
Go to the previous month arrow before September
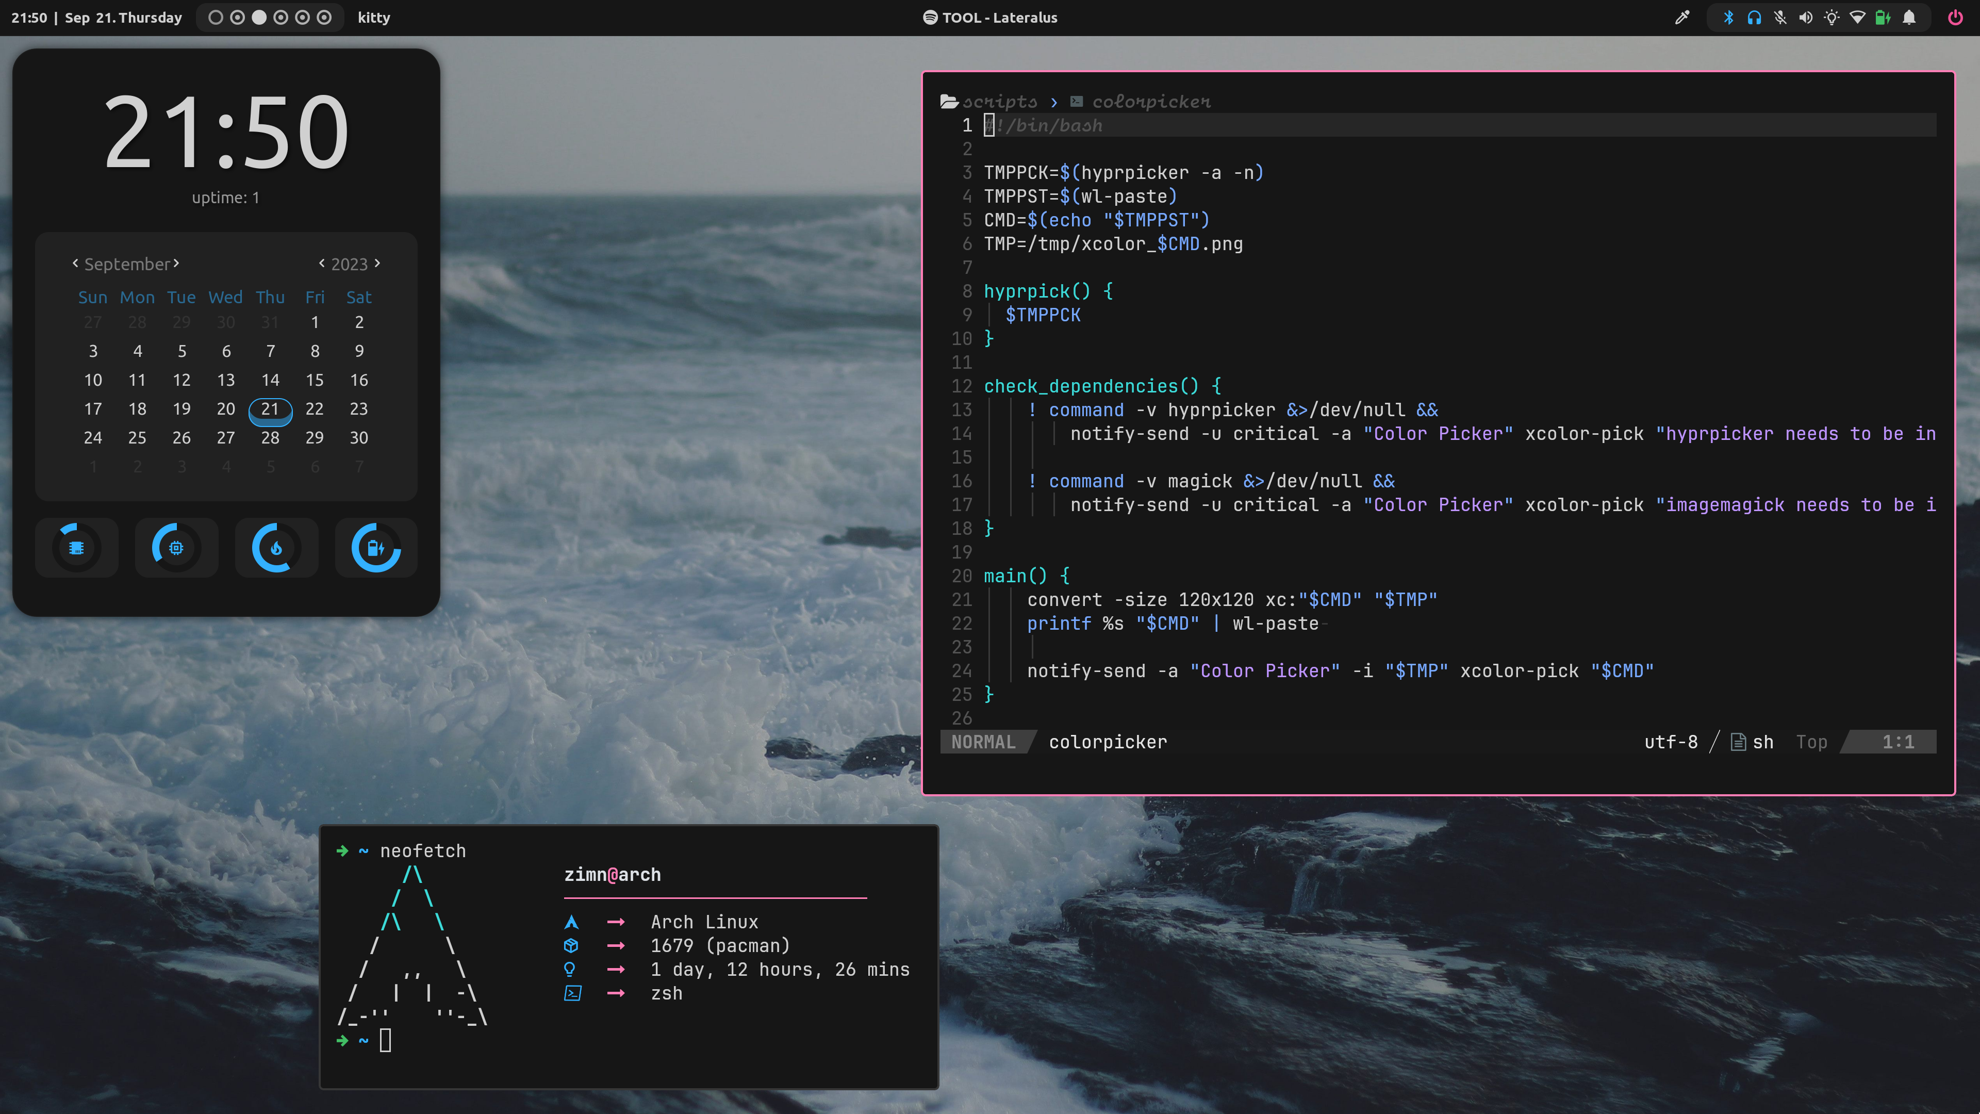tap(75, 263)
